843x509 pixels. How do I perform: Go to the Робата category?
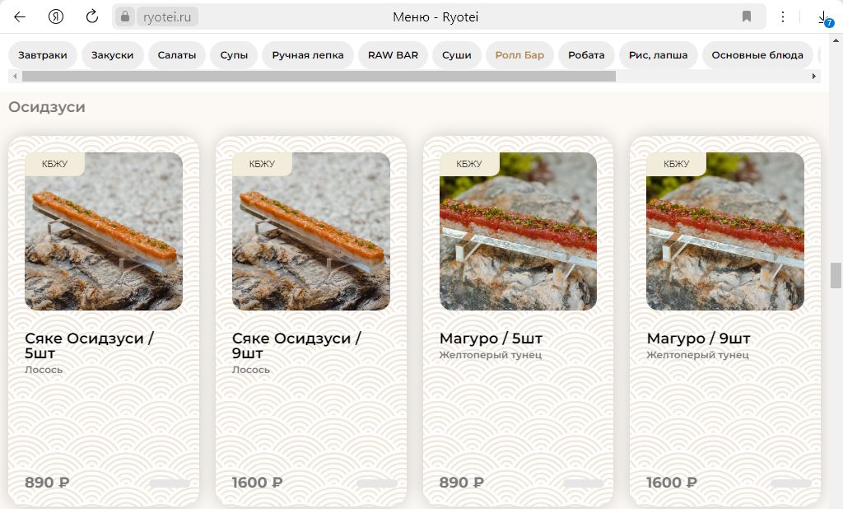click(586, 55)
